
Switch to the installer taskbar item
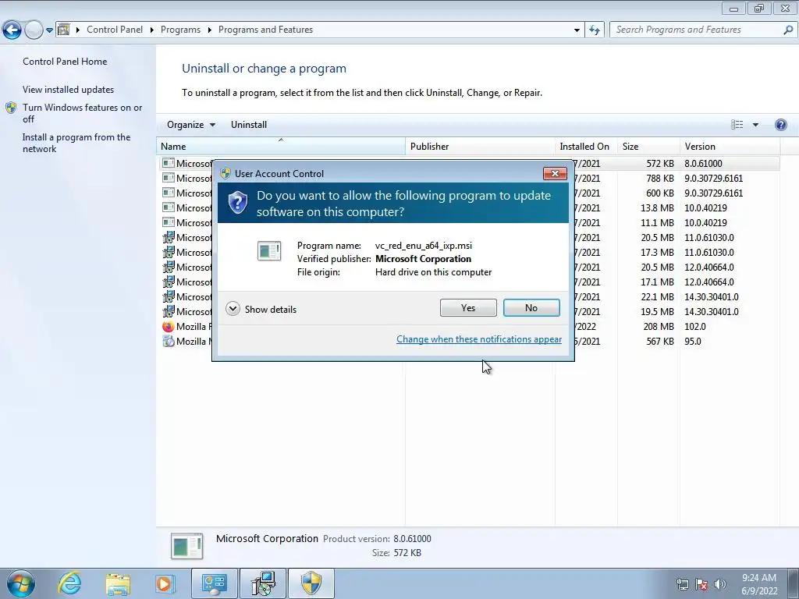tap(264, 583)
